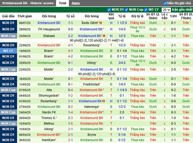
Task: Click score 0-1 in Molde 16/05/25 row
Action: (70, 79)
